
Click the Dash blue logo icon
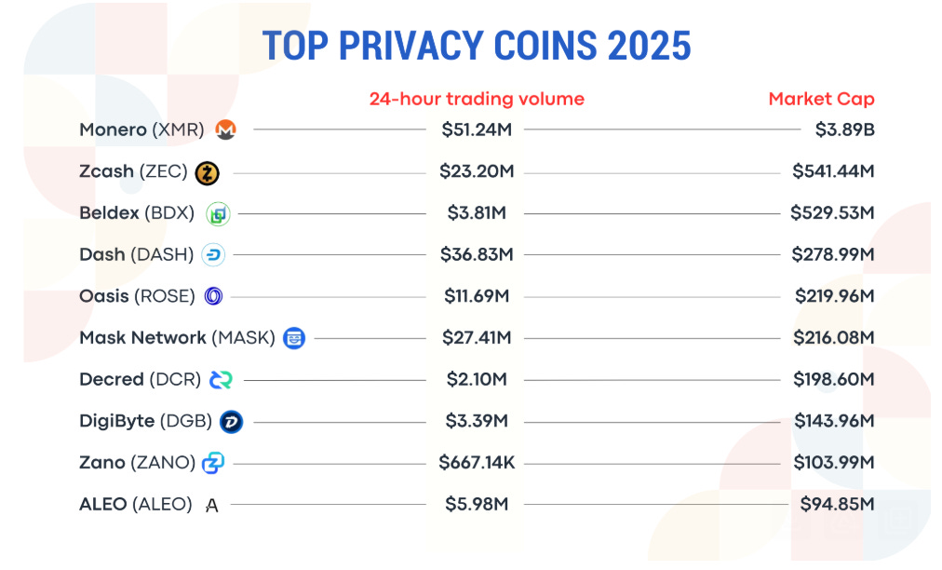click(x=213, y=255)
